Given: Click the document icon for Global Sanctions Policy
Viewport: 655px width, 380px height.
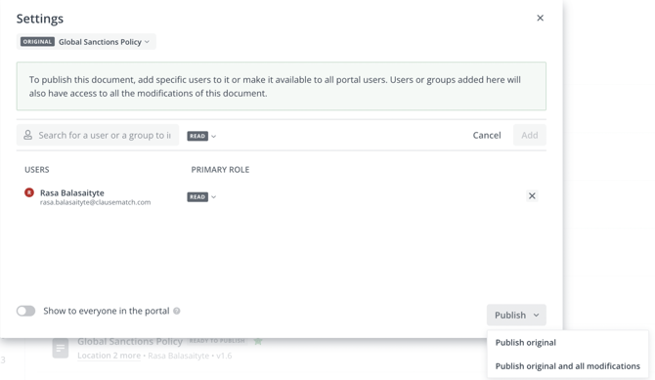Looking at the screenshot, I should (x=61, y=348).
